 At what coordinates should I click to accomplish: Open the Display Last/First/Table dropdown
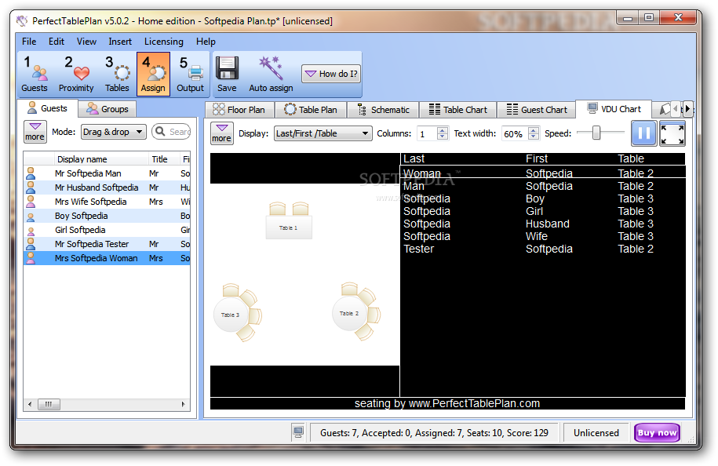pyautogui.click(x=323, y=133)
